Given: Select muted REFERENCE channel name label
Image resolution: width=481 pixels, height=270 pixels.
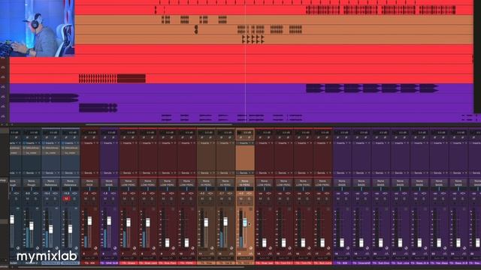Looking at the screenshot, I should pos(70,263).
